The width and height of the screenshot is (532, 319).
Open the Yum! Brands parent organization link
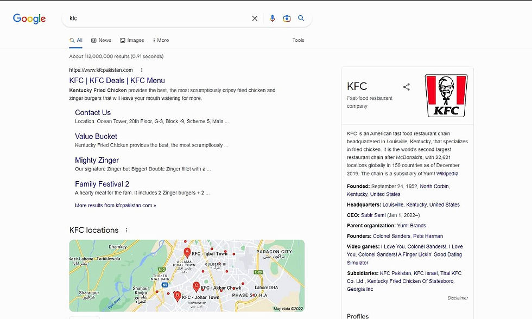tap(411, 226)
